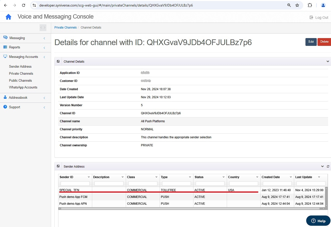Screen dimensions: 331x227
Task: Collapse Channel Details panel chevron
Action: pyautogui.click(x=328, y=61)
